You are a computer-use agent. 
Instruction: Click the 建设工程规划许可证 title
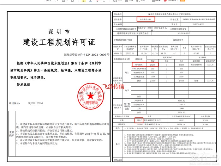pyautogui.click(x=59, y=42)
